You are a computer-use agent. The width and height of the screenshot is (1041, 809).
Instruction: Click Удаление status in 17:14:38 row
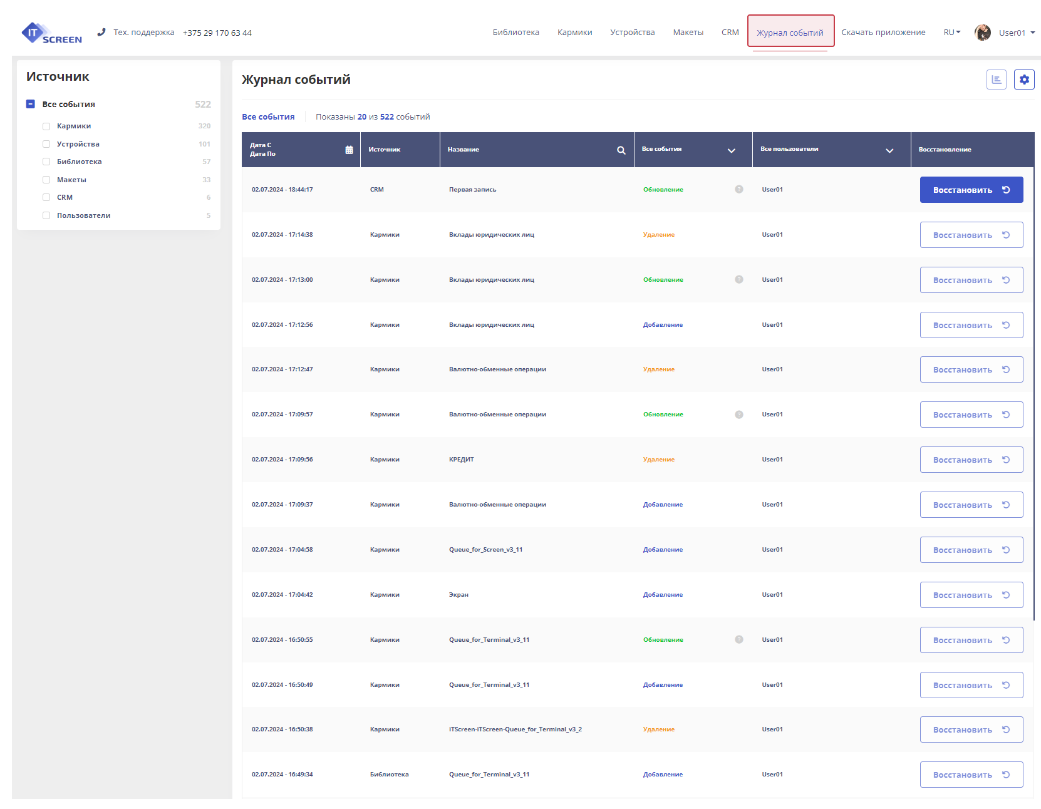pyautogui.click(x=659, y=235)
